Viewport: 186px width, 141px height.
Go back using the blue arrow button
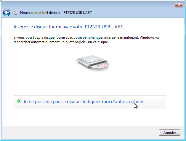7,12
